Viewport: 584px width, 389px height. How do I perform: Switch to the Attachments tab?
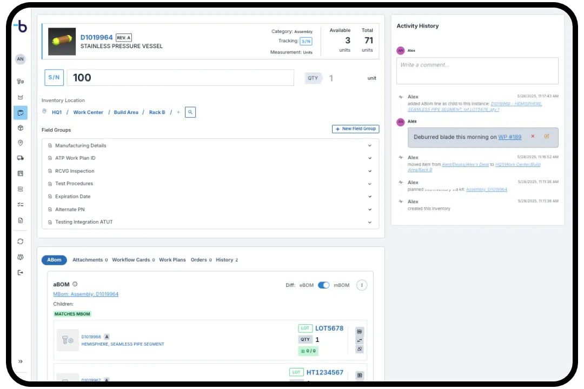coord(88,260)
